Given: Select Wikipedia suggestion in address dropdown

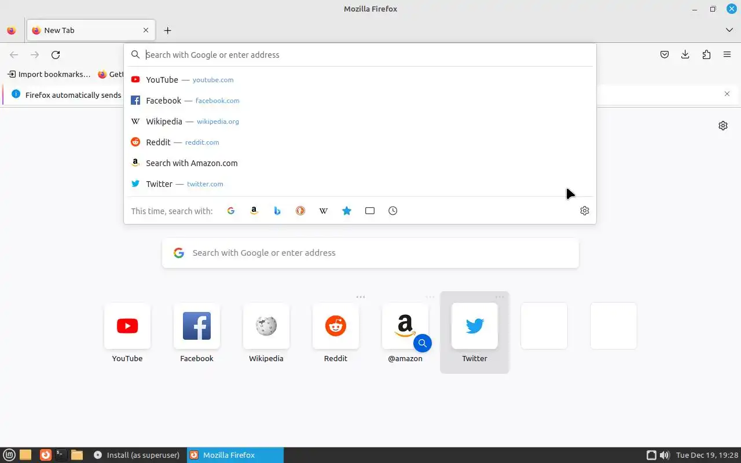Looking at the screenshot, I should [x=360, y=122].
